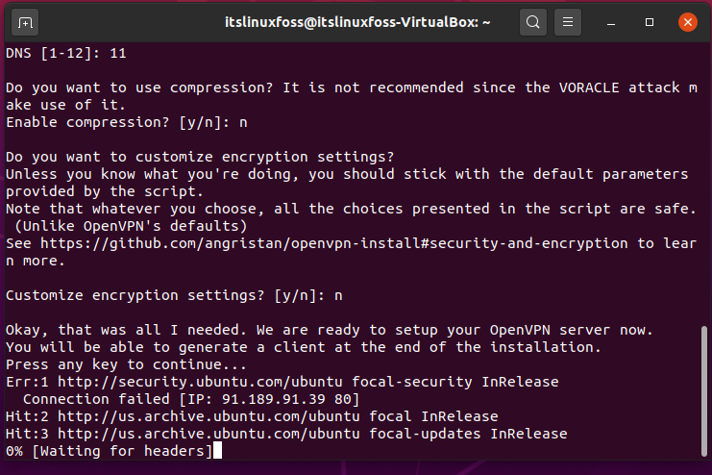Screen dimensions: 712x475
Task: Open the terminal search icon
Action: (x=533, y=22)
